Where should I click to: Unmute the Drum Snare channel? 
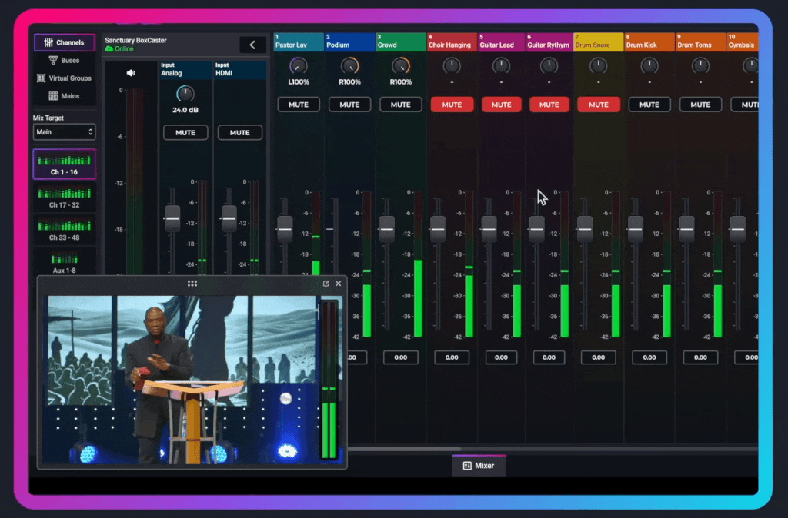[598, 105]
